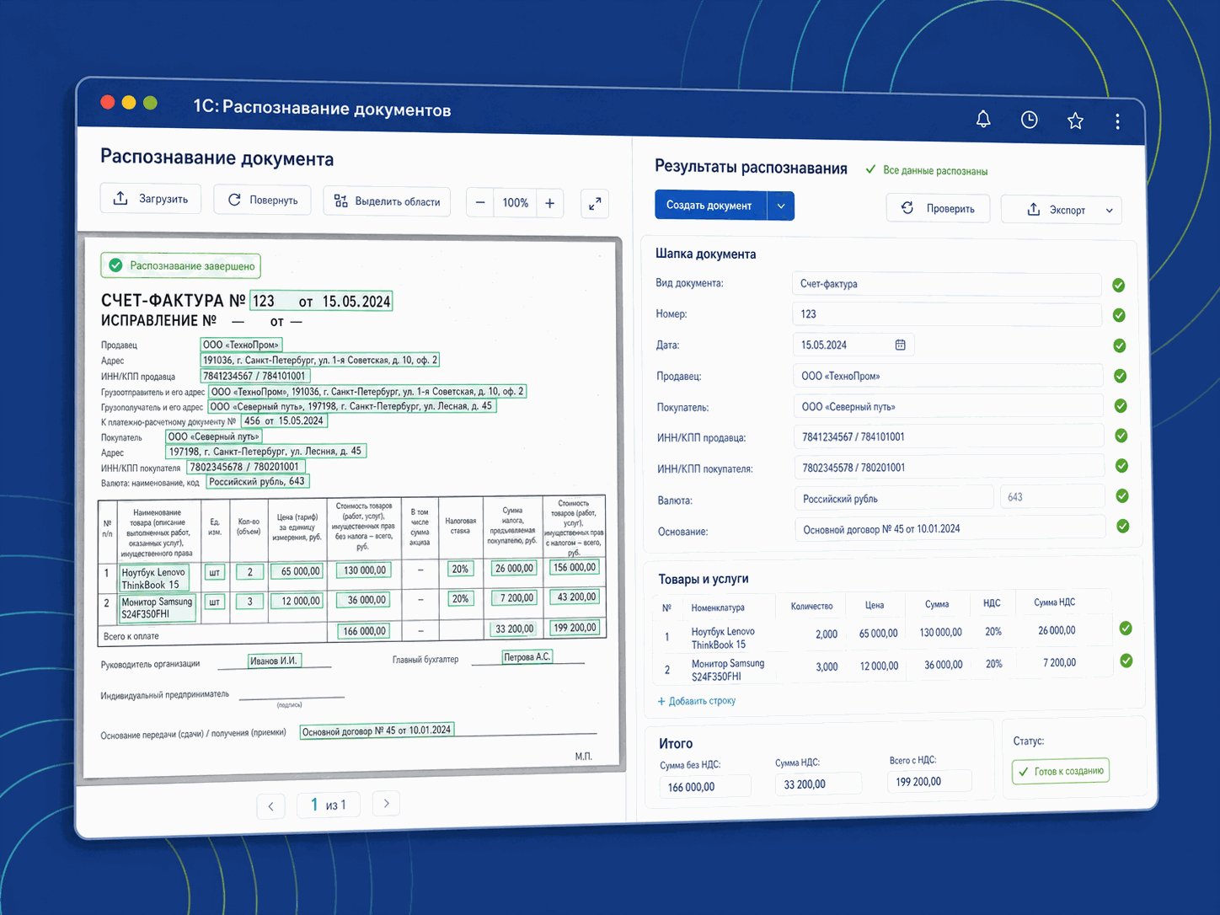Click the favorites star icon
This screenshot has width=1220, height=915.
pyautogui.click(x=1075, y=120)
